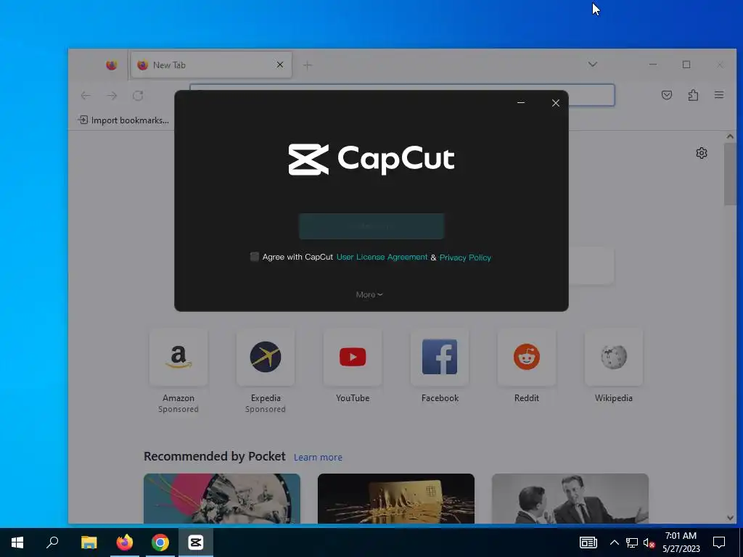The image size is (743, 557).
Task: Expand the More options in CapCut
Action: 369,294
